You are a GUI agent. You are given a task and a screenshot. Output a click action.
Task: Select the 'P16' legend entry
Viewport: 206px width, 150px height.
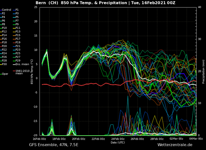pos(4,39)
